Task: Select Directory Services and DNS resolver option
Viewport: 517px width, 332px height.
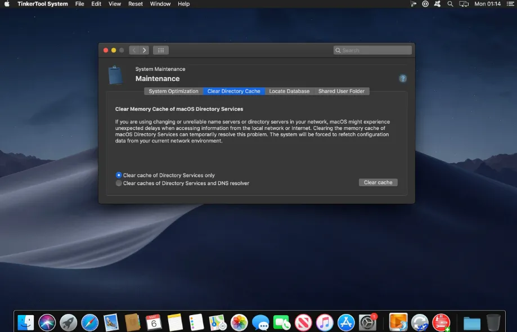Action: tap(119, 183)
